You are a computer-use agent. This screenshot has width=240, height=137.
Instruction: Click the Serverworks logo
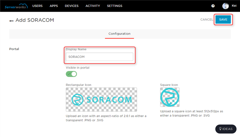point(16,6)
